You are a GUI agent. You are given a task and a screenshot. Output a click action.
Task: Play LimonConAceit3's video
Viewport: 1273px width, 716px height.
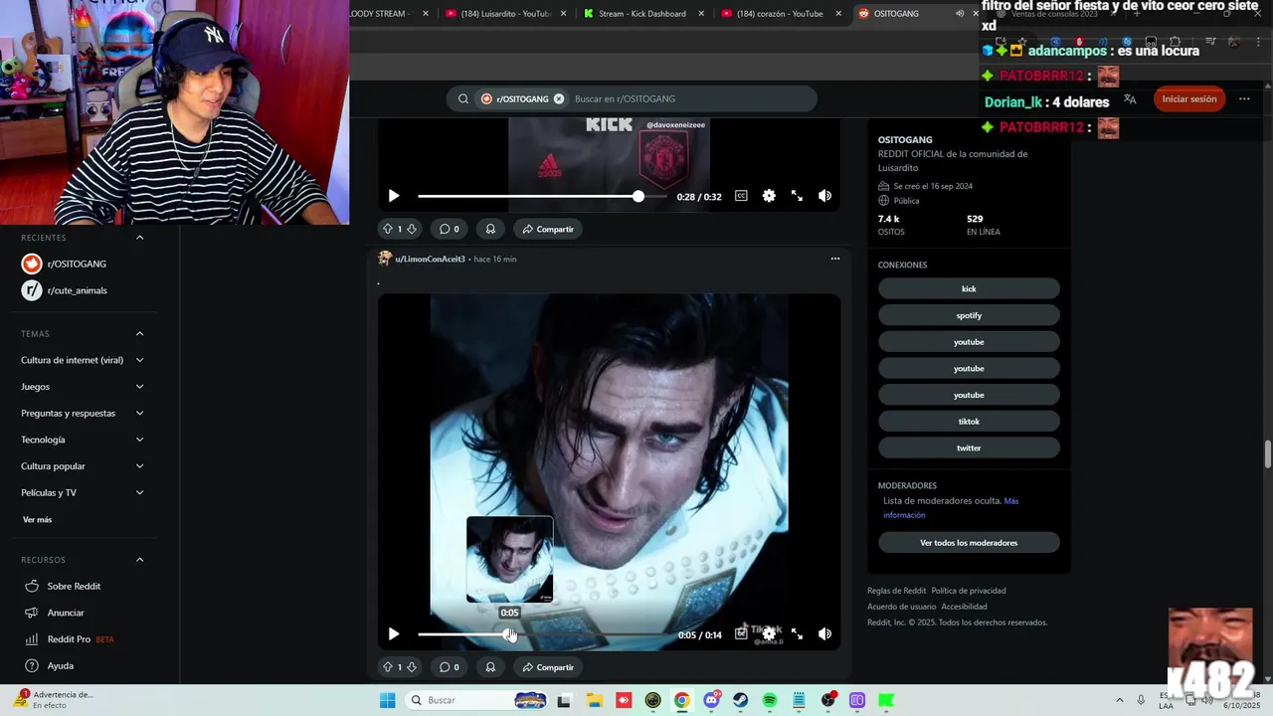394,633
